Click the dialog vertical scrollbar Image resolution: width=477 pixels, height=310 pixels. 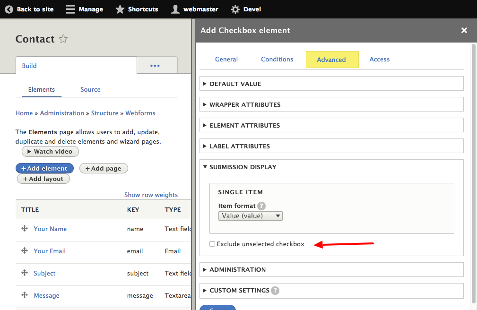(x=473, y=173)
